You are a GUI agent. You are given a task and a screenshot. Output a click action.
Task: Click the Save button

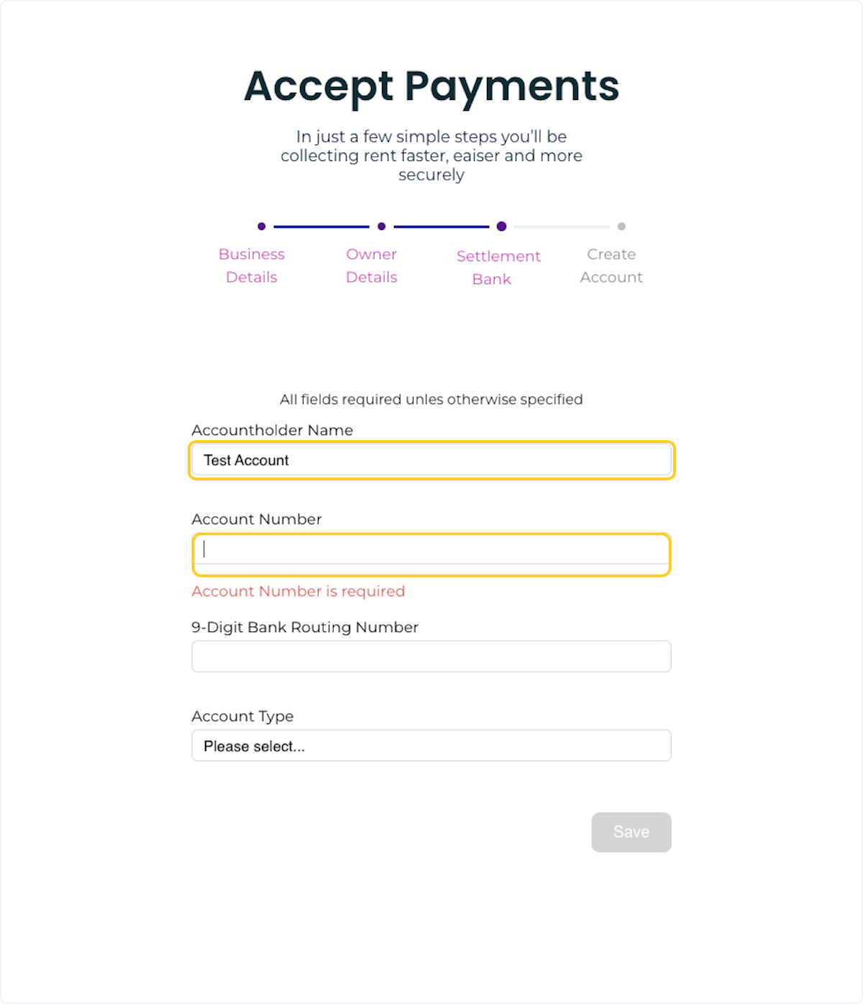(631, 832)
